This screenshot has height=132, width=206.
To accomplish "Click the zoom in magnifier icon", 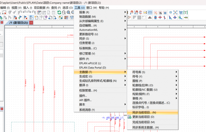I will tap(68, 12).
